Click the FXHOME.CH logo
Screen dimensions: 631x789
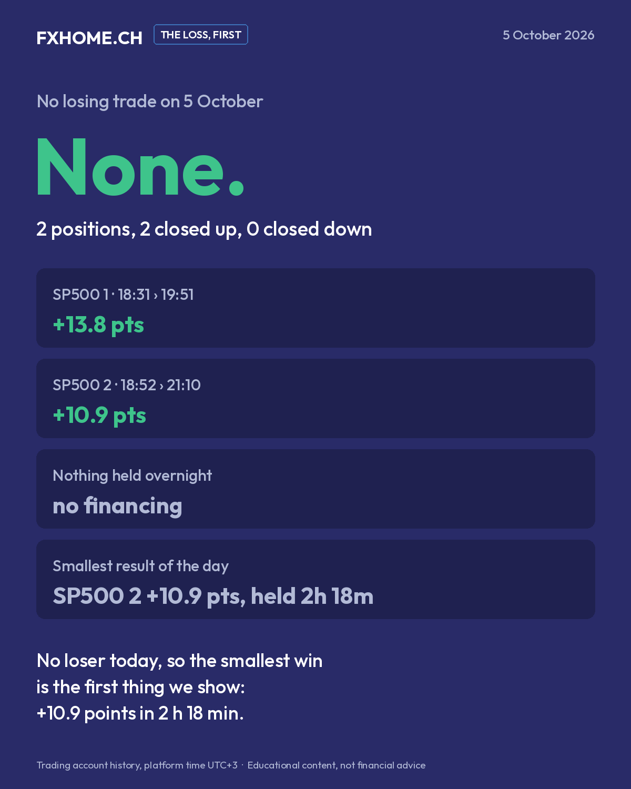point(89,38)
